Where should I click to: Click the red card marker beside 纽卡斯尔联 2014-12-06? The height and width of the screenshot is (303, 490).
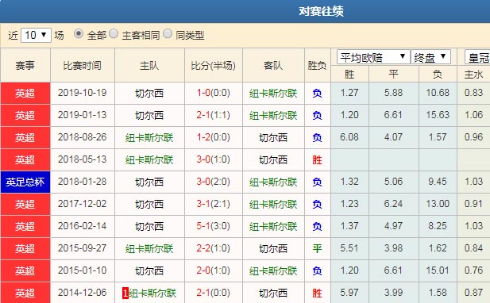125,293
